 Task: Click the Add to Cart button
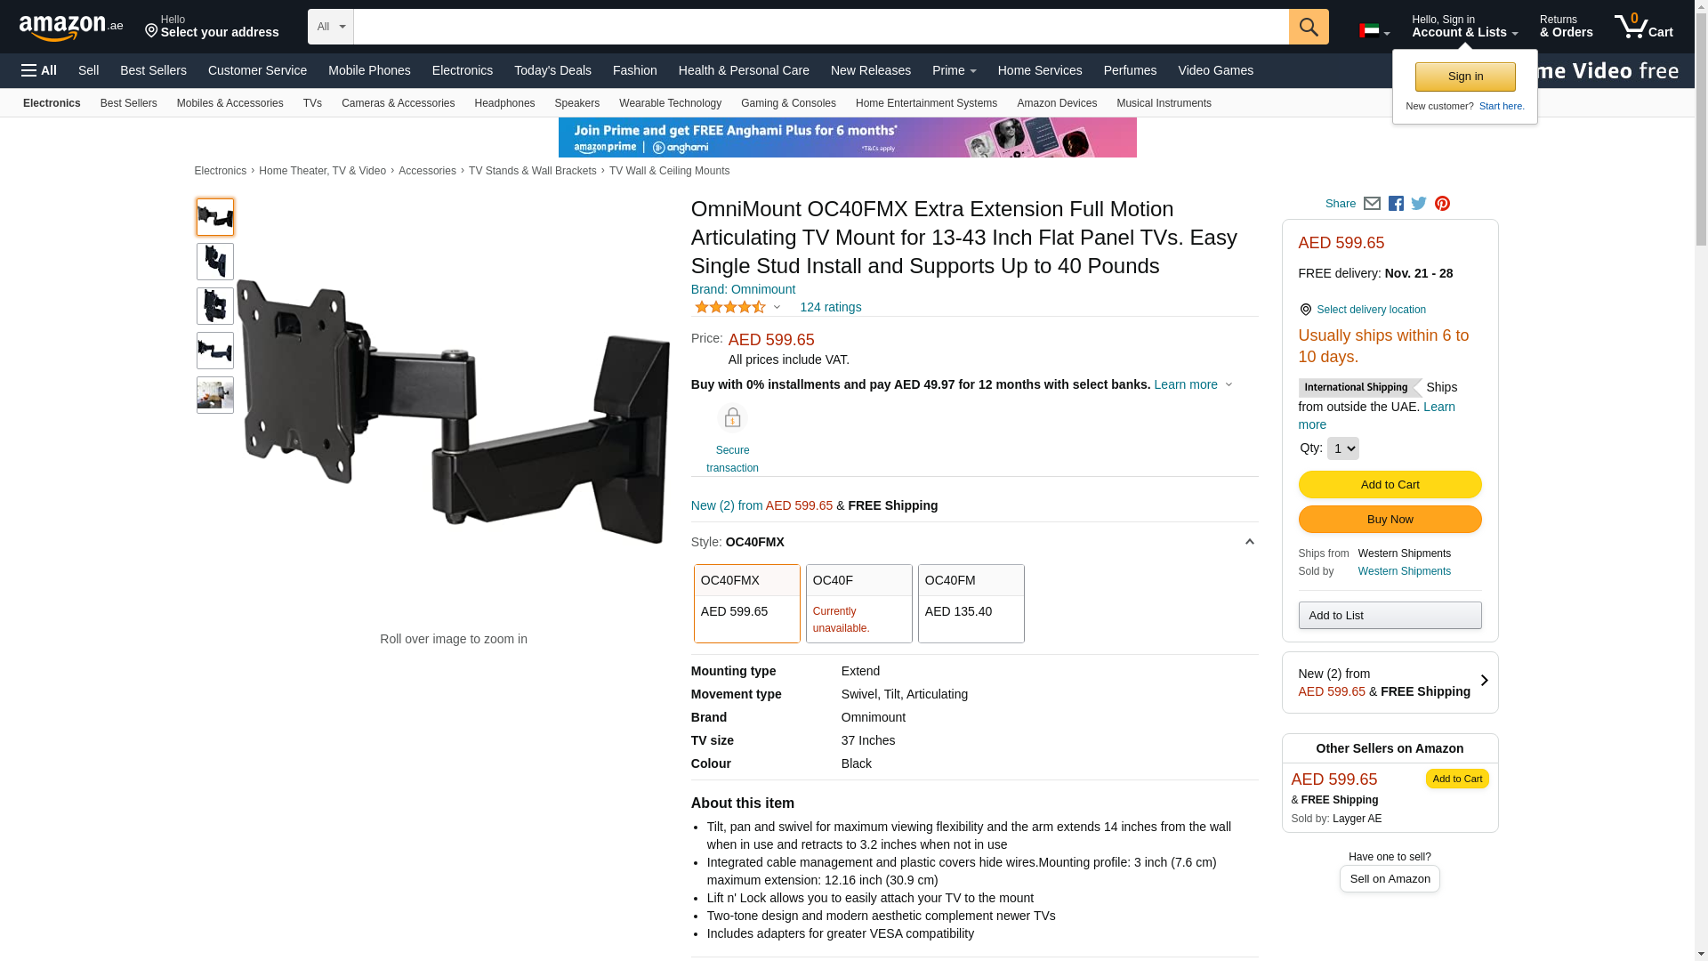(1390, 484)
